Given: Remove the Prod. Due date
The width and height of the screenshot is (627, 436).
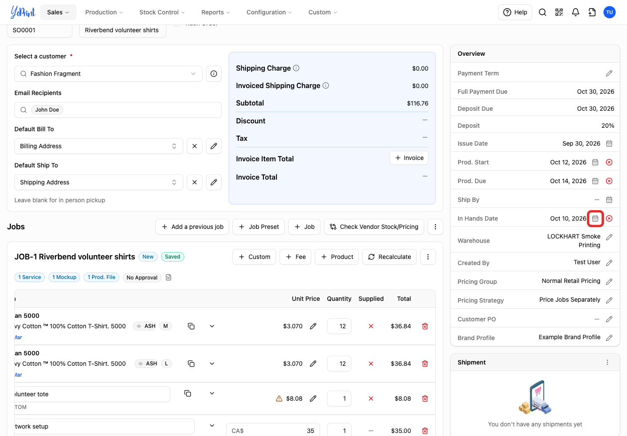Looking at the screenshot, I should click(609, 181).
